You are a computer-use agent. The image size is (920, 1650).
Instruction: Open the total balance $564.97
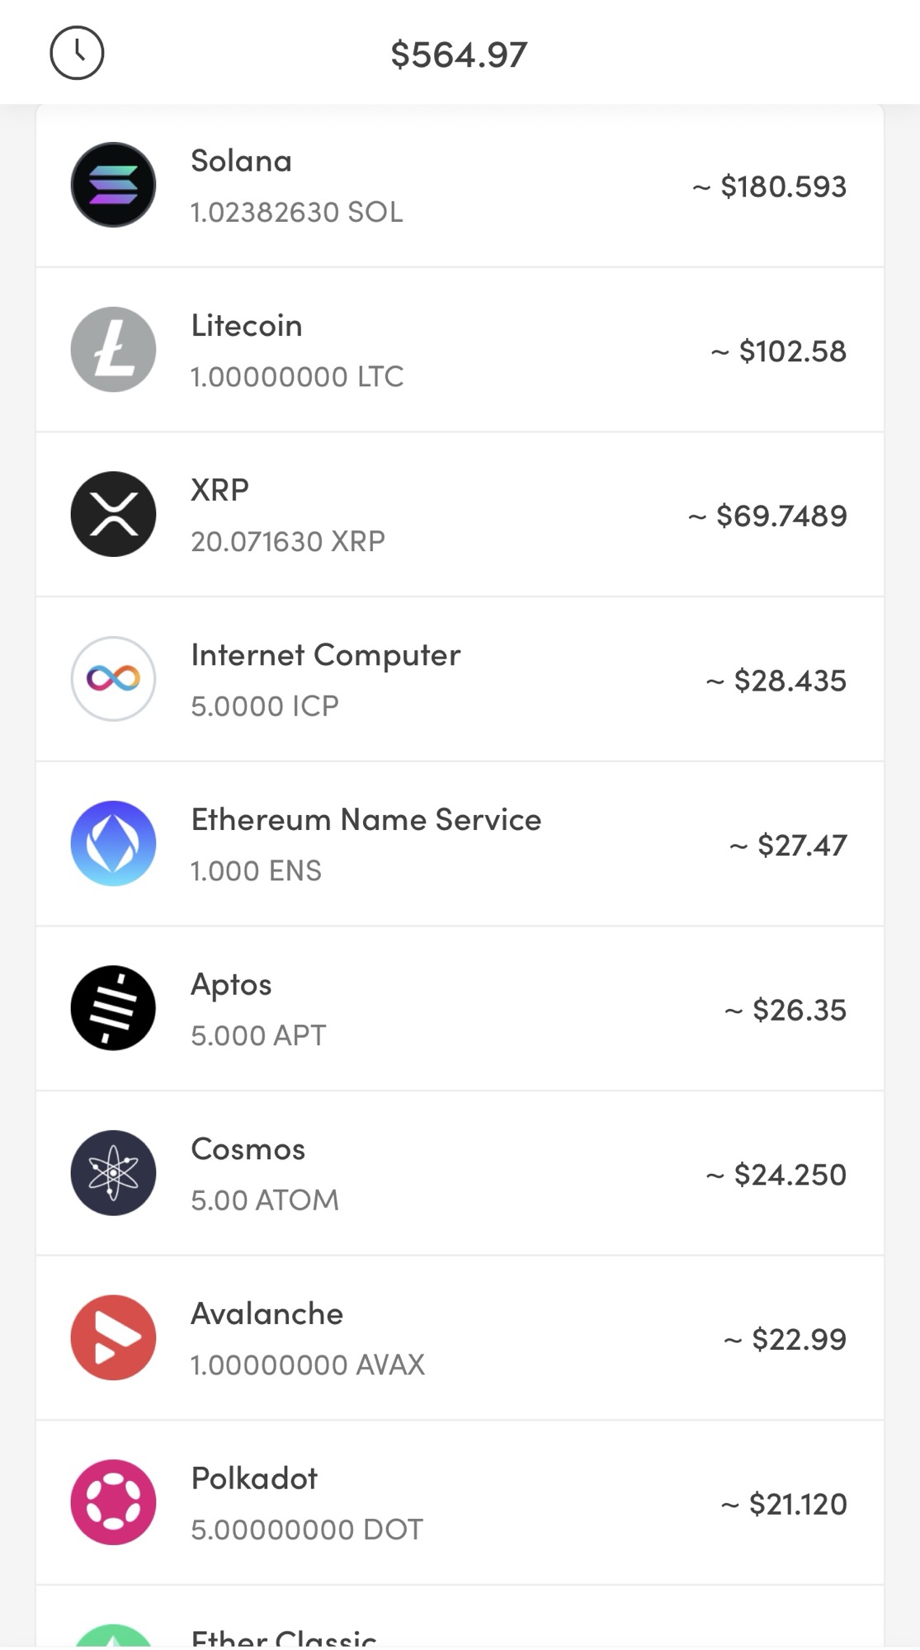point(459,54)
